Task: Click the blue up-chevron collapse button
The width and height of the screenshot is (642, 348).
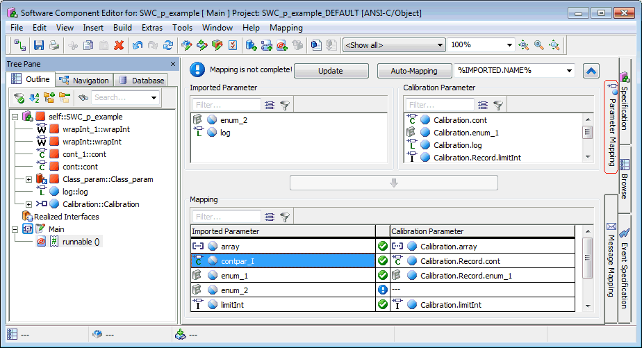Action: tap(591, 71)
